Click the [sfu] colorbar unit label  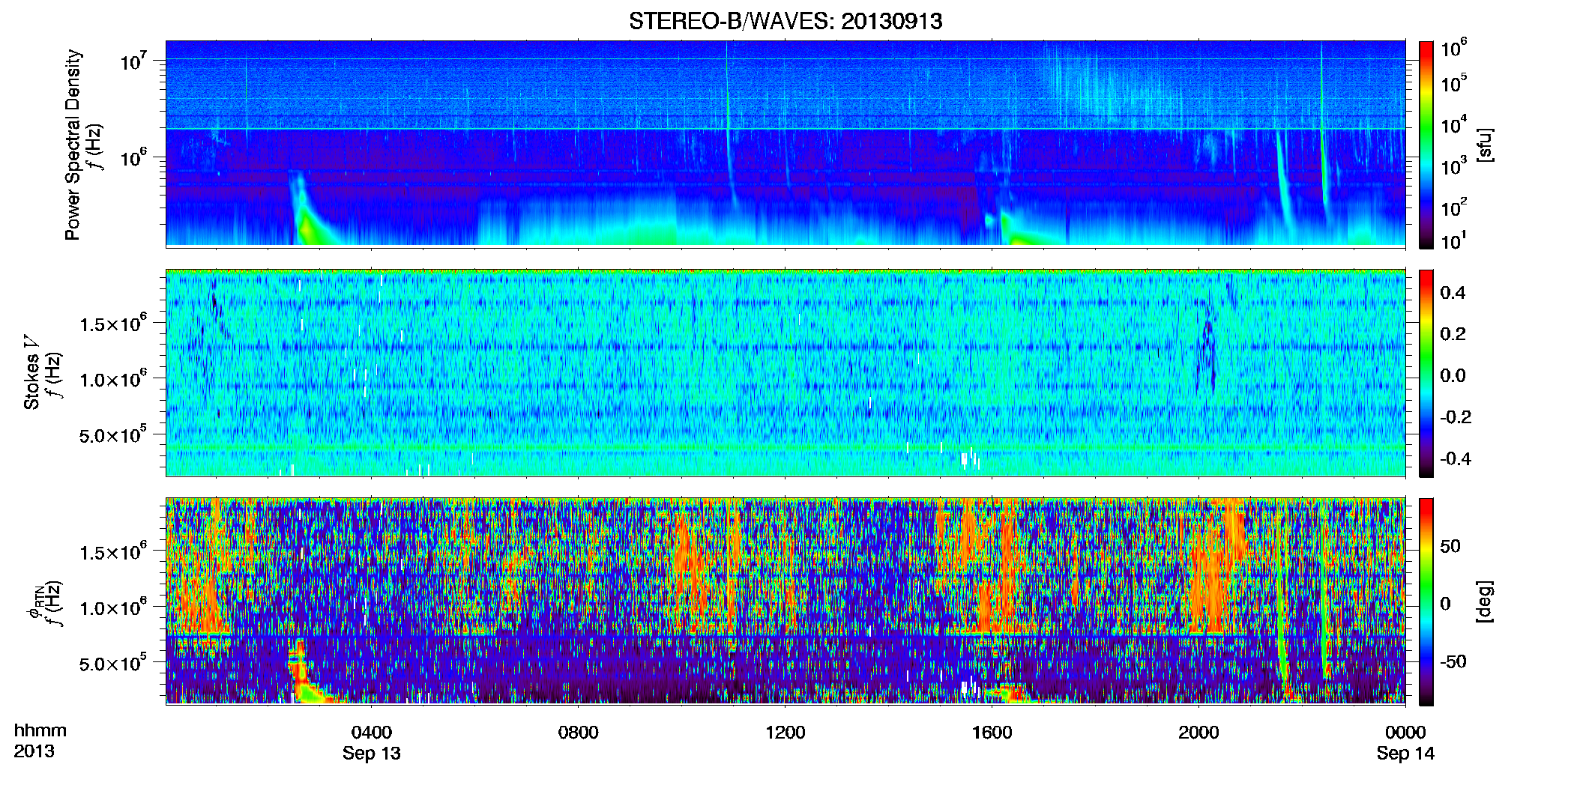[x=1485, y=145]
